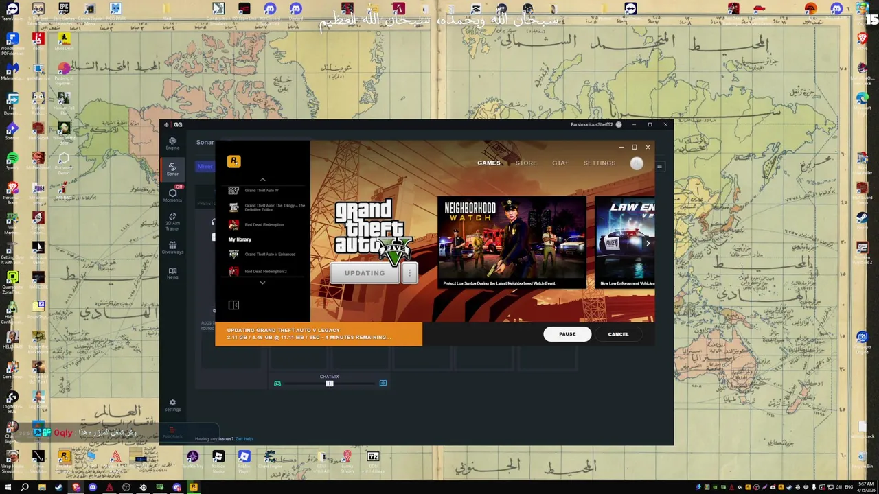
Task: Open the Wondershare PDFelement desktop shortcut
Action: (12, 42)
